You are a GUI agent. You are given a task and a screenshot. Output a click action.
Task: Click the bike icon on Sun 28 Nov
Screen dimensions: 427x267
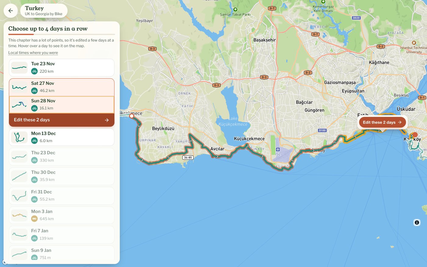point(34,108)
